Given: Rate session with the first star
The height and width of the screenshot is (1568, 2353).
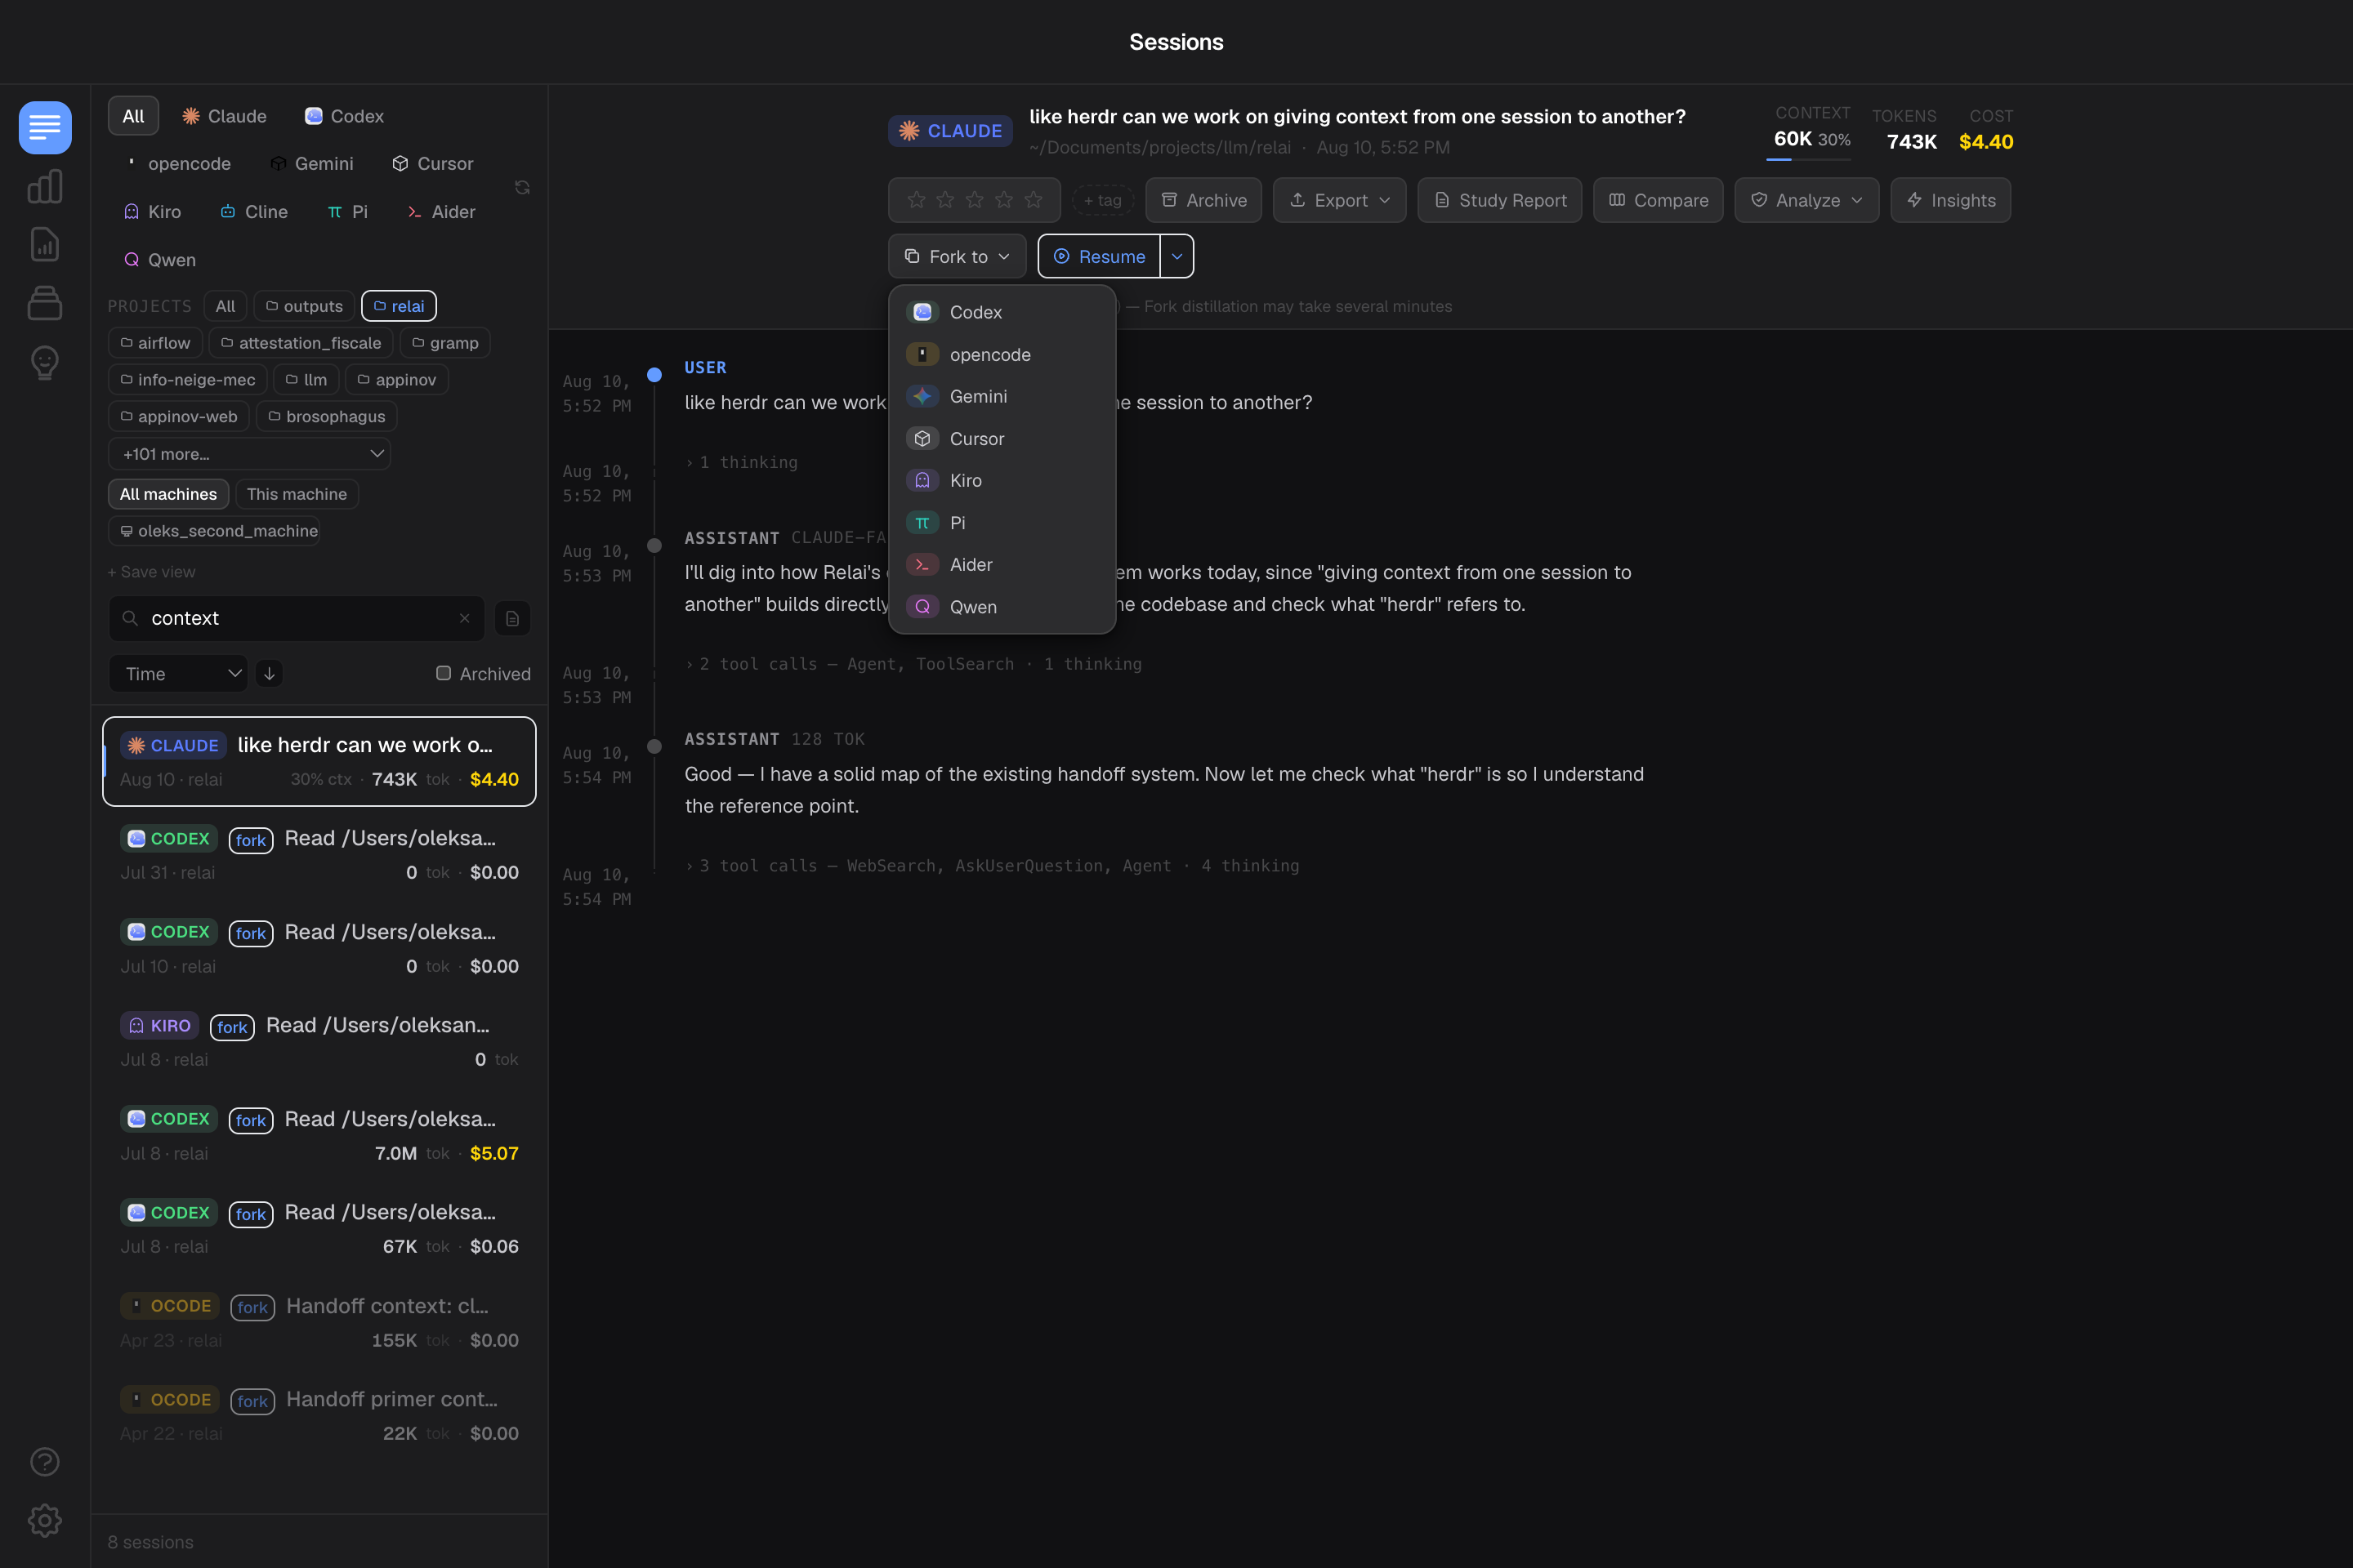Looking at the screenshot, I should pyautogui.click(x=917, y=200).
